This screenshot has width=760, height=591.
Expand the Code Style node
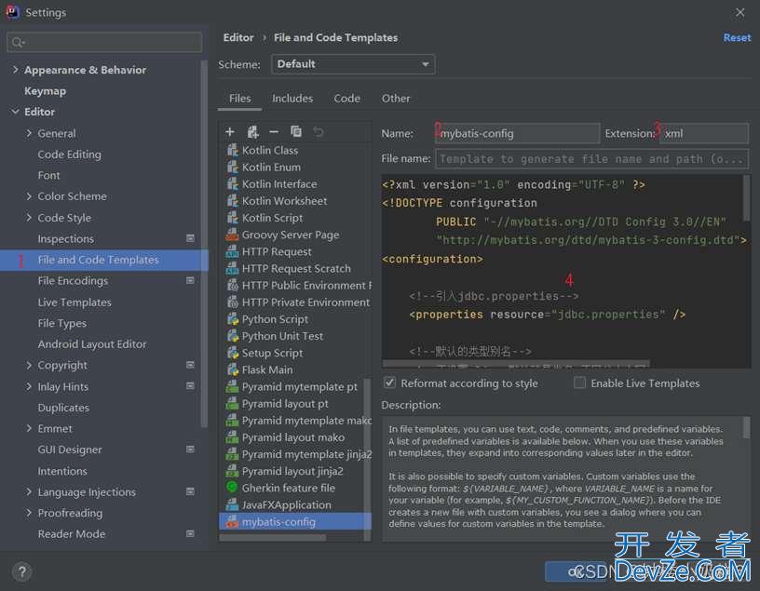(x=29, y=218)
